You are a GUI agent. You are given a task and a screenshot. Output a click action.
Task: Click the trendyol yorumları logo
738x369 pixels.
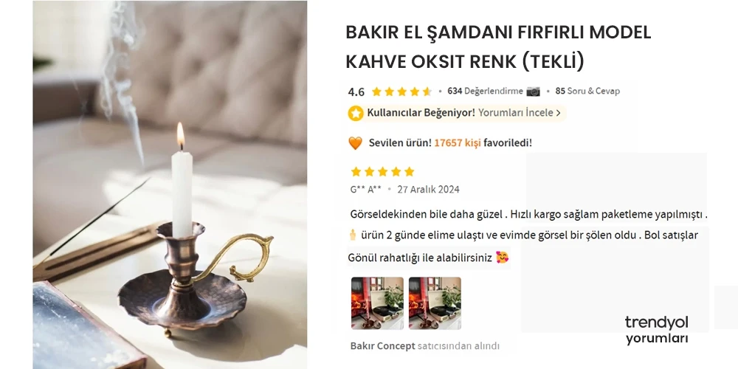pyautogui.click(x=657, y=331)
